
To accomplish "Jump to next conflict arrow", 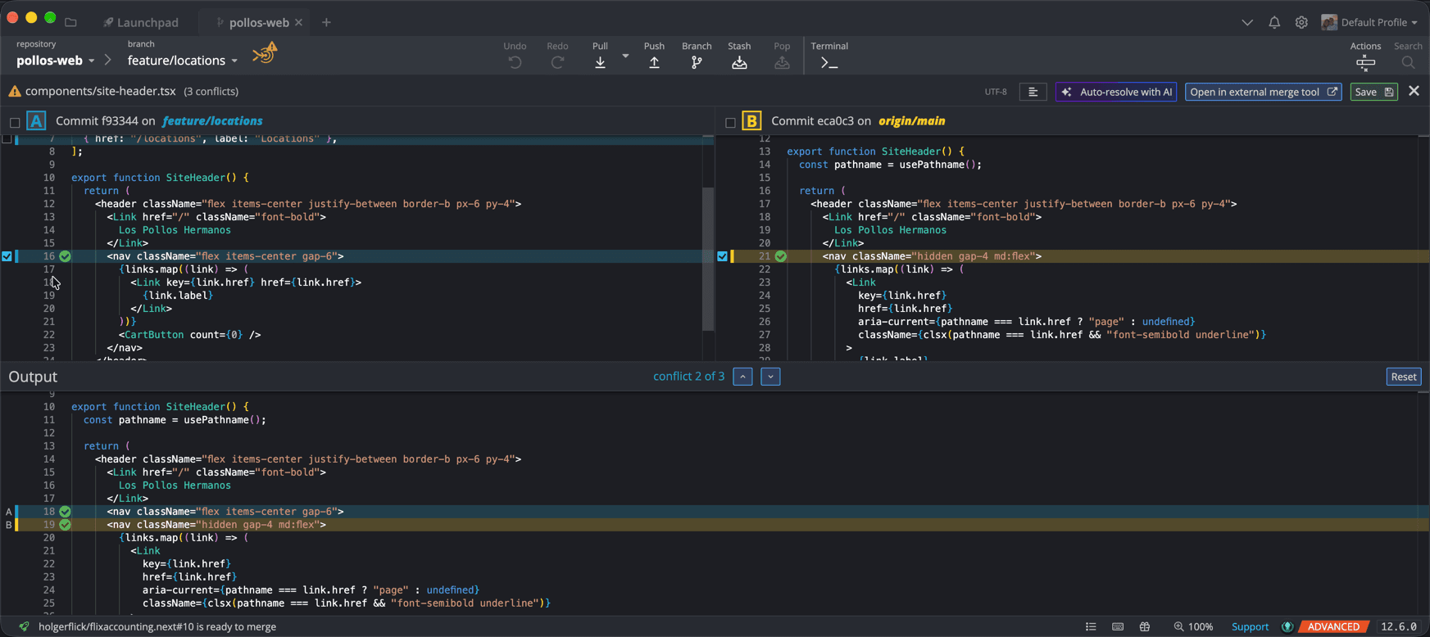I will tap(770, 377).
